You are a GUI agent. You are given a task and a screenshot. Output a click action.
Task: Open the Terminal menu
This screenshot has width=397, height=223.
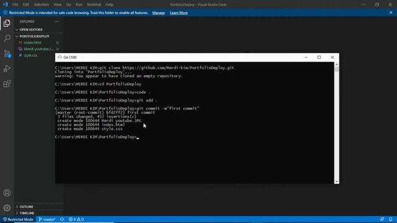click(x=94, y=4)
